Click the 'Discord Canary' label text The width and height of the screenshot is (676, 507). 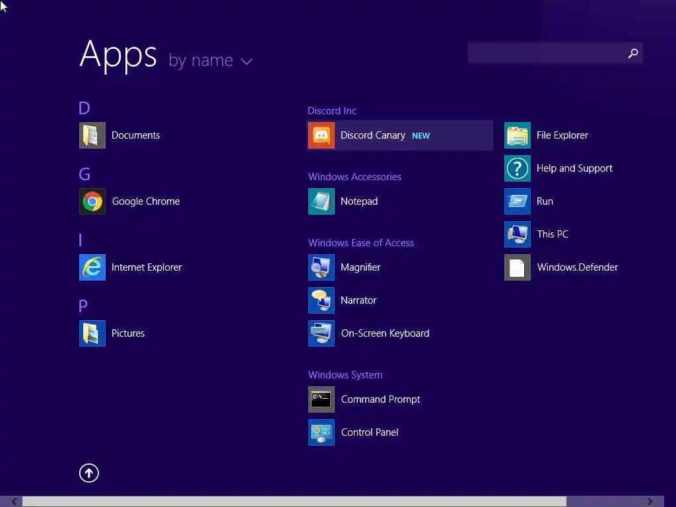(373, 135)
